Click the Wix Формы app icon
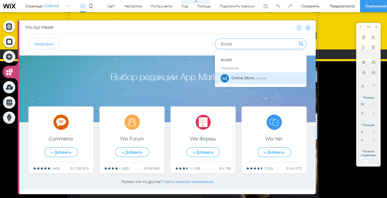The height and width of the screenshot is (198, 387). tap(203, 122)
